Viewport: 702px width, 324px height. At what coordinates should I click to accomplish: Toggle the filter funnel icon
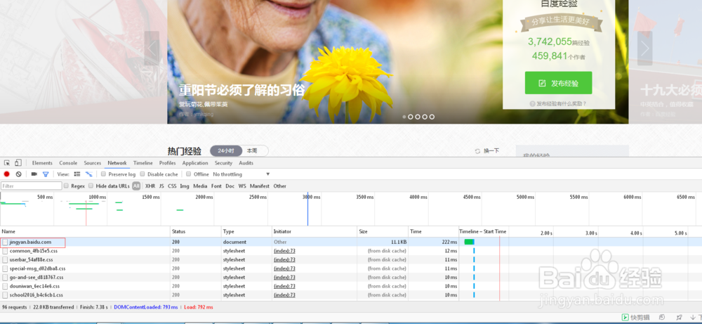(45, 174)
